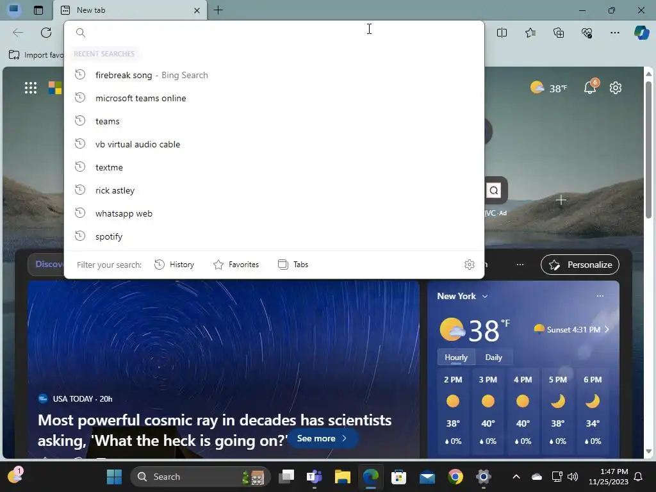Image resolution: width=656 pixels, height=492 pixels.
Task: Switch weather to the Hourly tab
Action: pos(456,357)
